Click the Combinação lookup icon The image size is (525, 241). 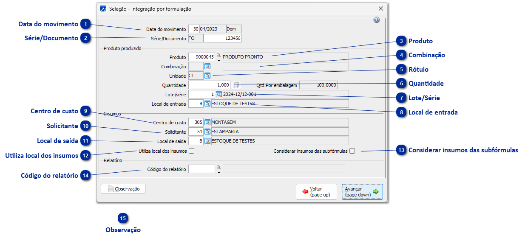point(207,66)
